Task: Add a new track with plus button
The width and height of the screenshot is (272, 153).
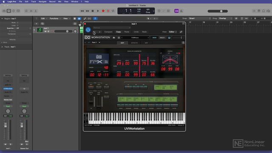Action: pyautogui.click(x=37, y=24)
